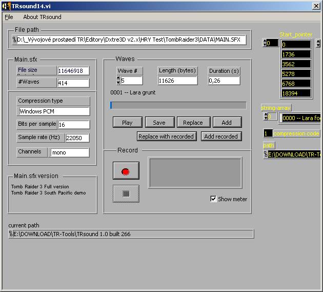Click the path icon in current path

pyautogui.click(x=11, y=234)
